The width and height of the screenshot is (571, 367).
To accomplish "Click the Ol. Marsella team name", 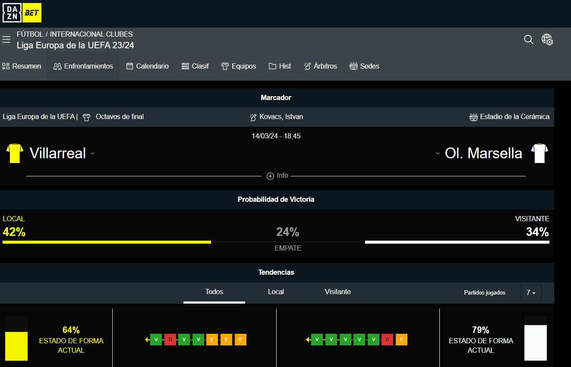I will coord(483,153).
